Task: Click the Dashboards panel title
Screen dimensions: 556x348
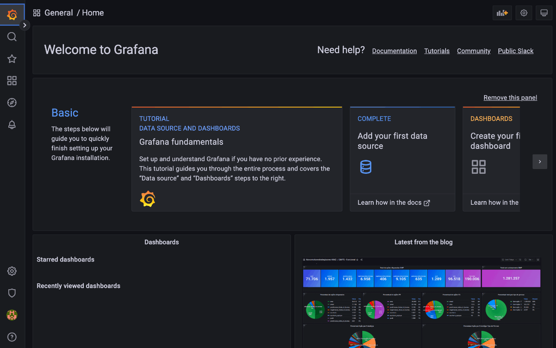Action: (x=162, y=242)
